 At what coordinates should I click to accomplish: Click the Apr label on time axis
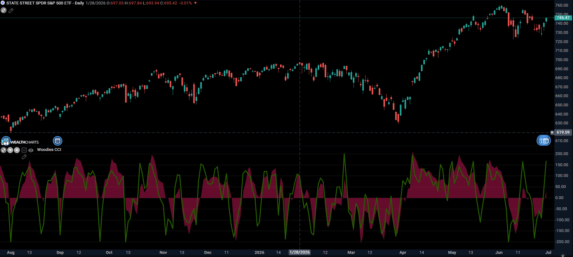coord(403,253)
